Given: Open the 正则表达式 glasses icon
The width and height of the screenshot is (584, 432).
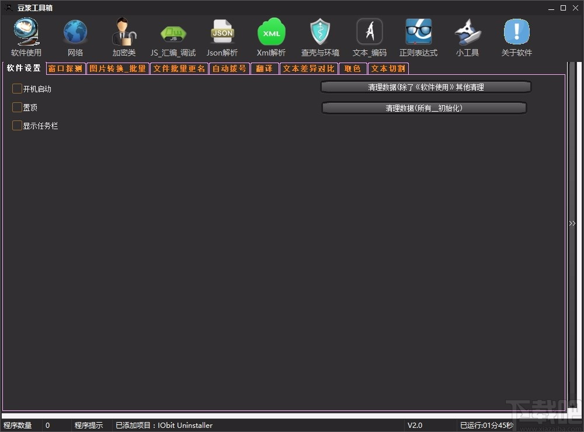Looking at the screenshot, I should pyautogui.click(x=418, y=37).
